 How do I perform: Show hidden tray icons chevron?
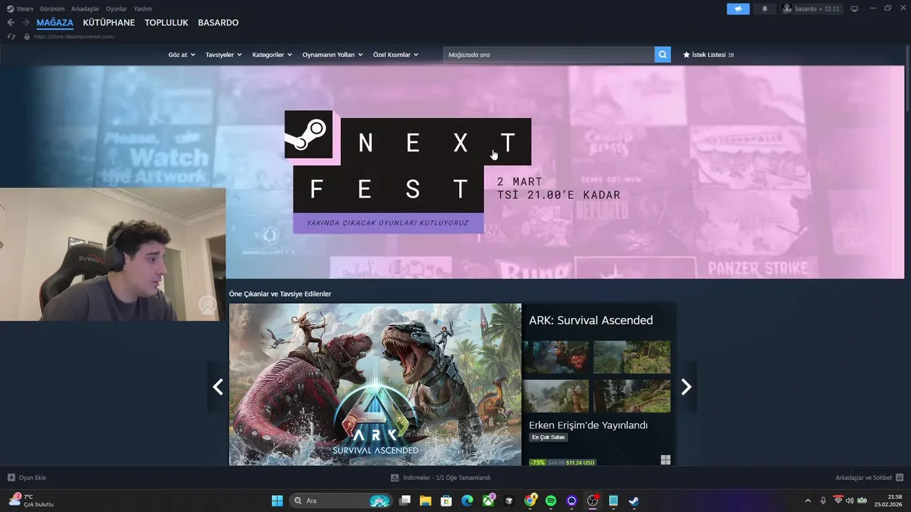(x=807, y=501)
